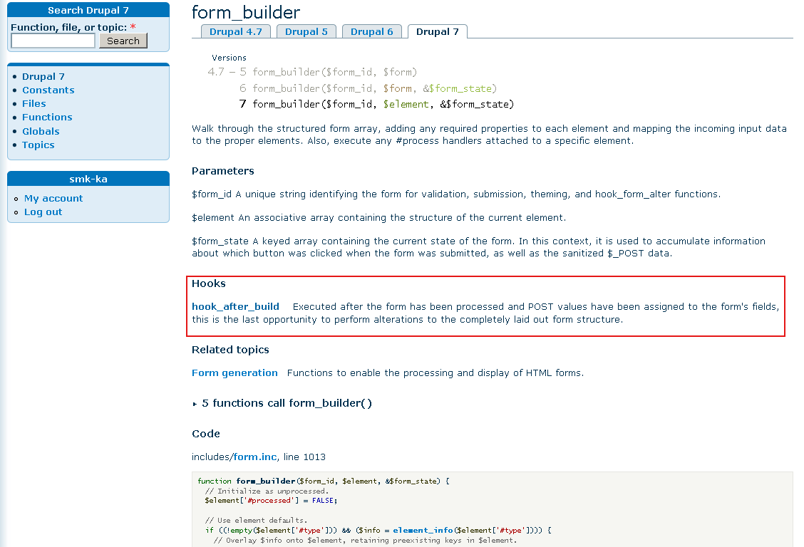The height and width of the screenshot is (547, 804).
Task: Click the Search Drupal 7 block title
Action: pos(88,10)
